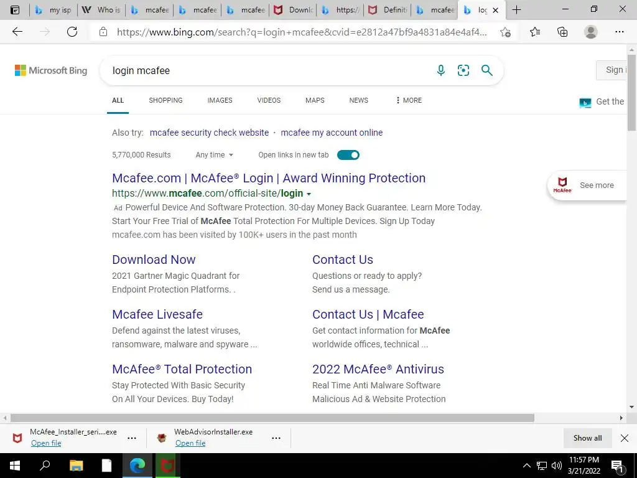Close the current login mcafee tab

[x=495, y=10]
